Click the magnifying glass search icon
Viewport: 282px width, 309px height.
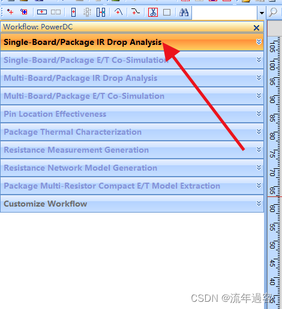[x=273, y=13]
